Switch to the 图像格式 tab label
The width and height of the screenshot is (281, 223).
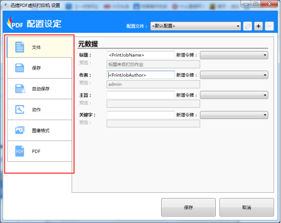[41, 131]
